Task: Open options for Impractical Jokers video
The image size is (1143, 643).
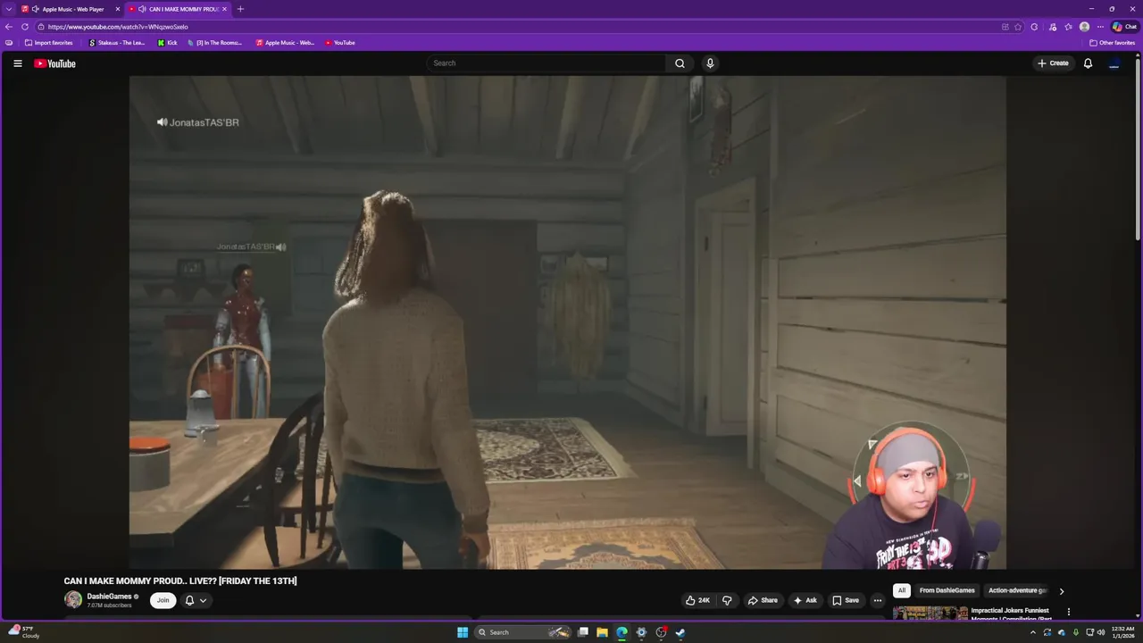Action: point(1068,612)
